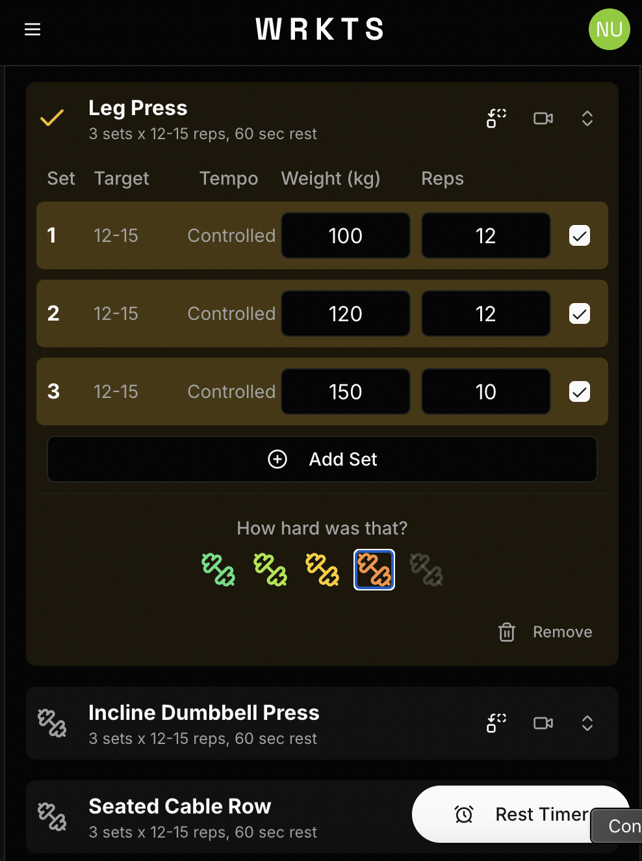
Task: Expand the Incline Dumbbell Press card
Action: pyautogui.click(x=587, y=723)
